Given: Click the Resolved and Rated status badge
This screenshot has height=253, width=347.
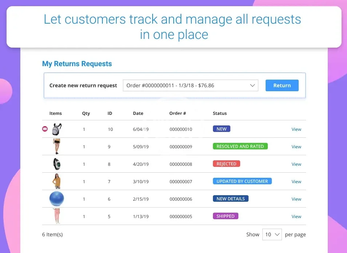Looking at the screenshot, I should pyautogui.click(x=240, y=146).
